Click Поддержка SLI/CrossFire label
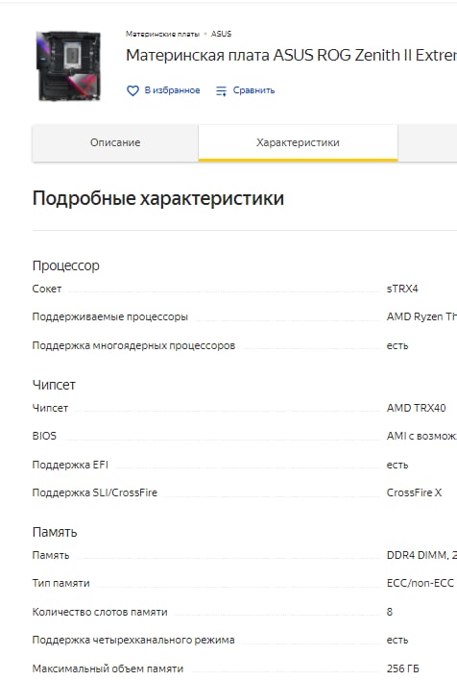 click(x=95, y=492)
